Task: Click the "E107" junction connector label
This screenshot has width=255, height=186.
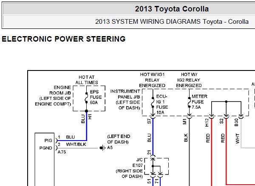Action: coord(138,166)
